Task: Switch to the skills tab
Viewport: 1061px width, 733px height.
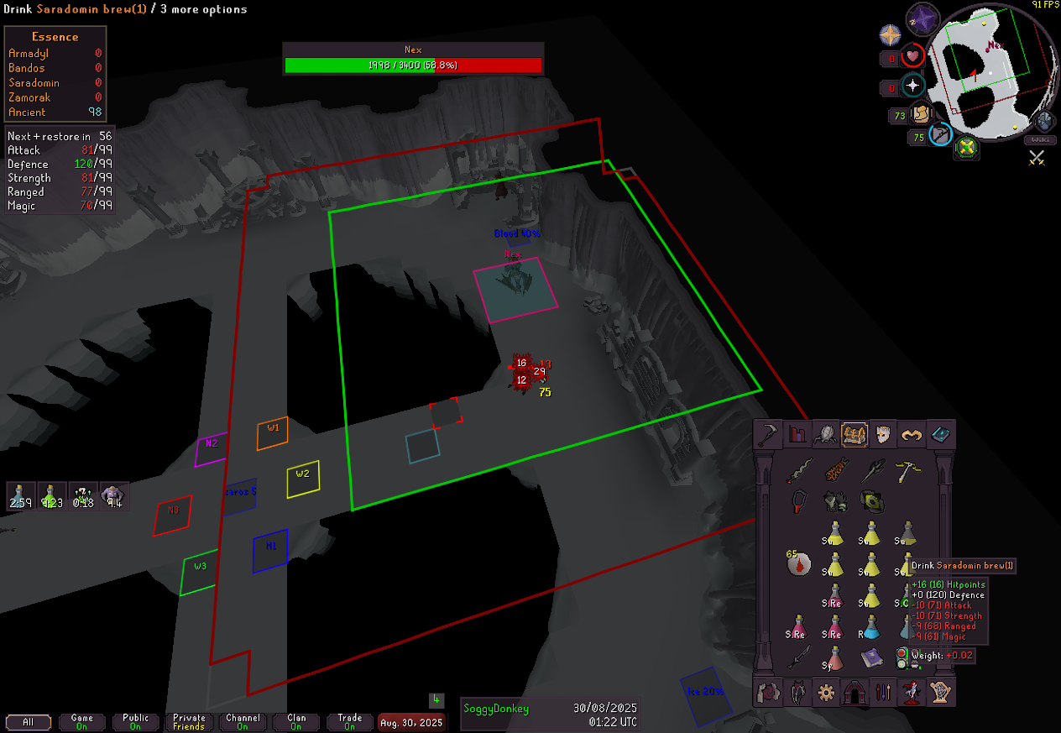Action: 797,434
